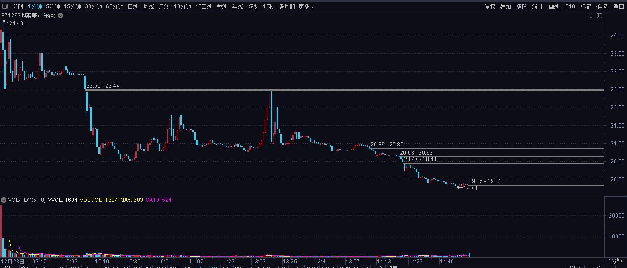Click the VOLUME: 1684 readout
627x268 pixels.
pyautogui.click(x=98, y=200)
